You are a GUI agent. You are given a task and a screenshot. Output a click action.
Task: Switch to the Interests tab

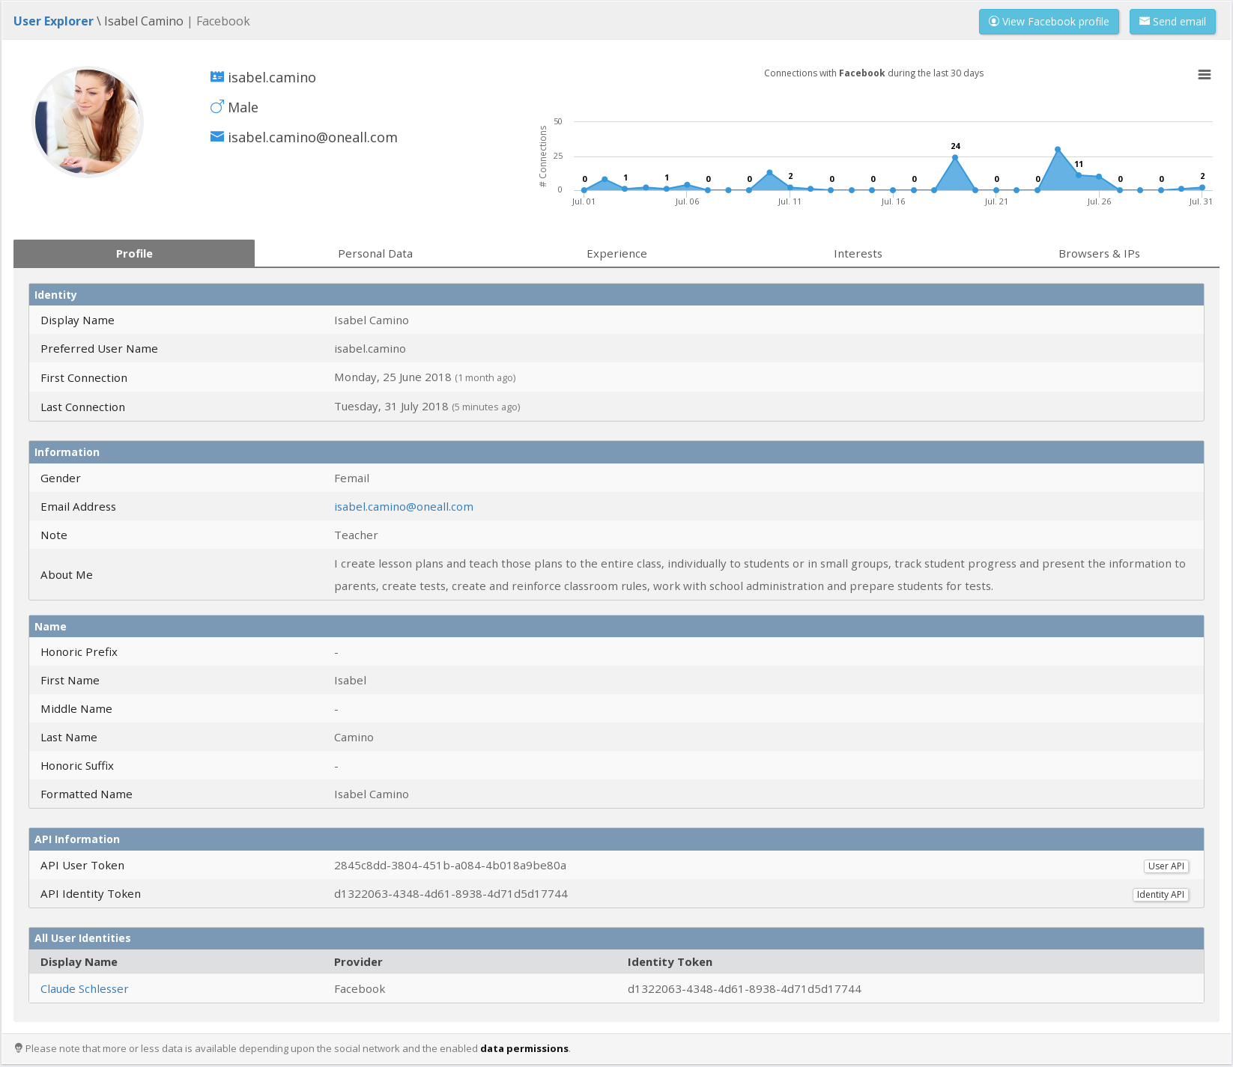tap(858, 253)
